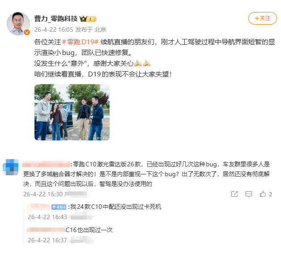Click the like count 2 on comment
The width and height of the screenshot is (281, 254).
tap(270, 195)
